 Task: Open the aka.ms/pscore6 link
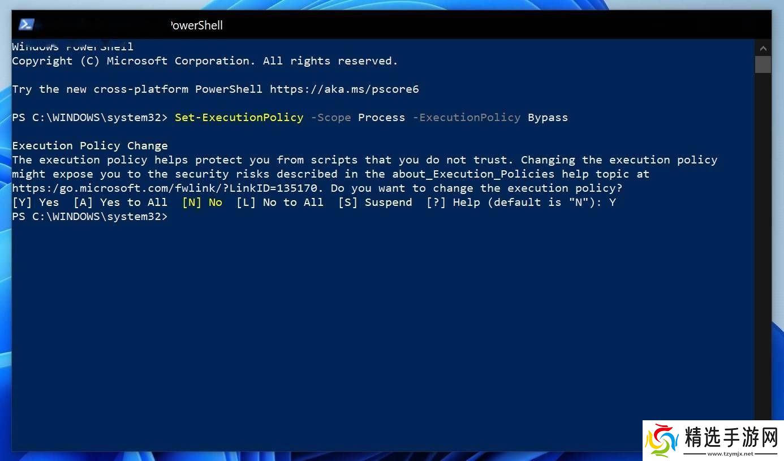pyautogui.click(x=344, y=89)
